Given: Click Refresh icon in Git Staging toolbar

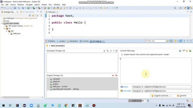Looking at the screenshot, I should coord(168,41).
